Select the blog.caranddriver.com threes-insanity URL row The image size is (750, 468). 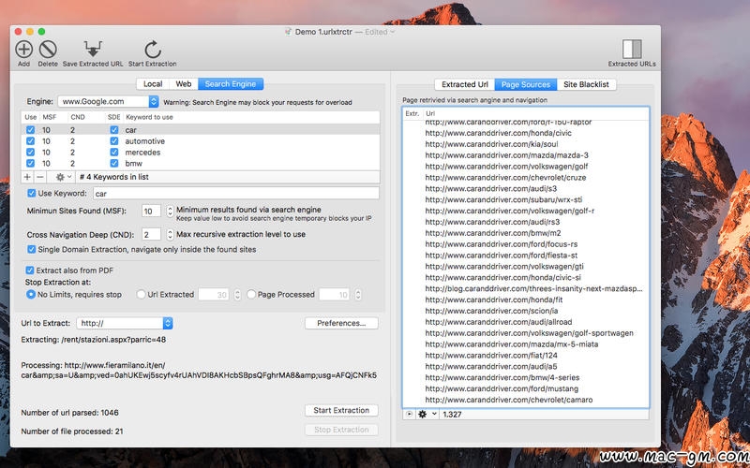pos(526,288)
